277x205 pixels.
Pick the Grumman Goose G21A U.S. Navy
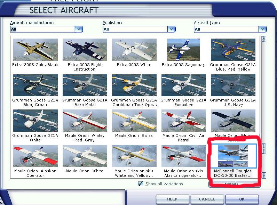click(233, 85)
